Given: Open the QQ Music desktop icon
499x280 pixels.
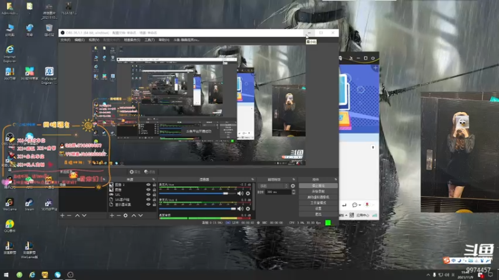Looking at the screenshot, I should (x=9, y=226).
